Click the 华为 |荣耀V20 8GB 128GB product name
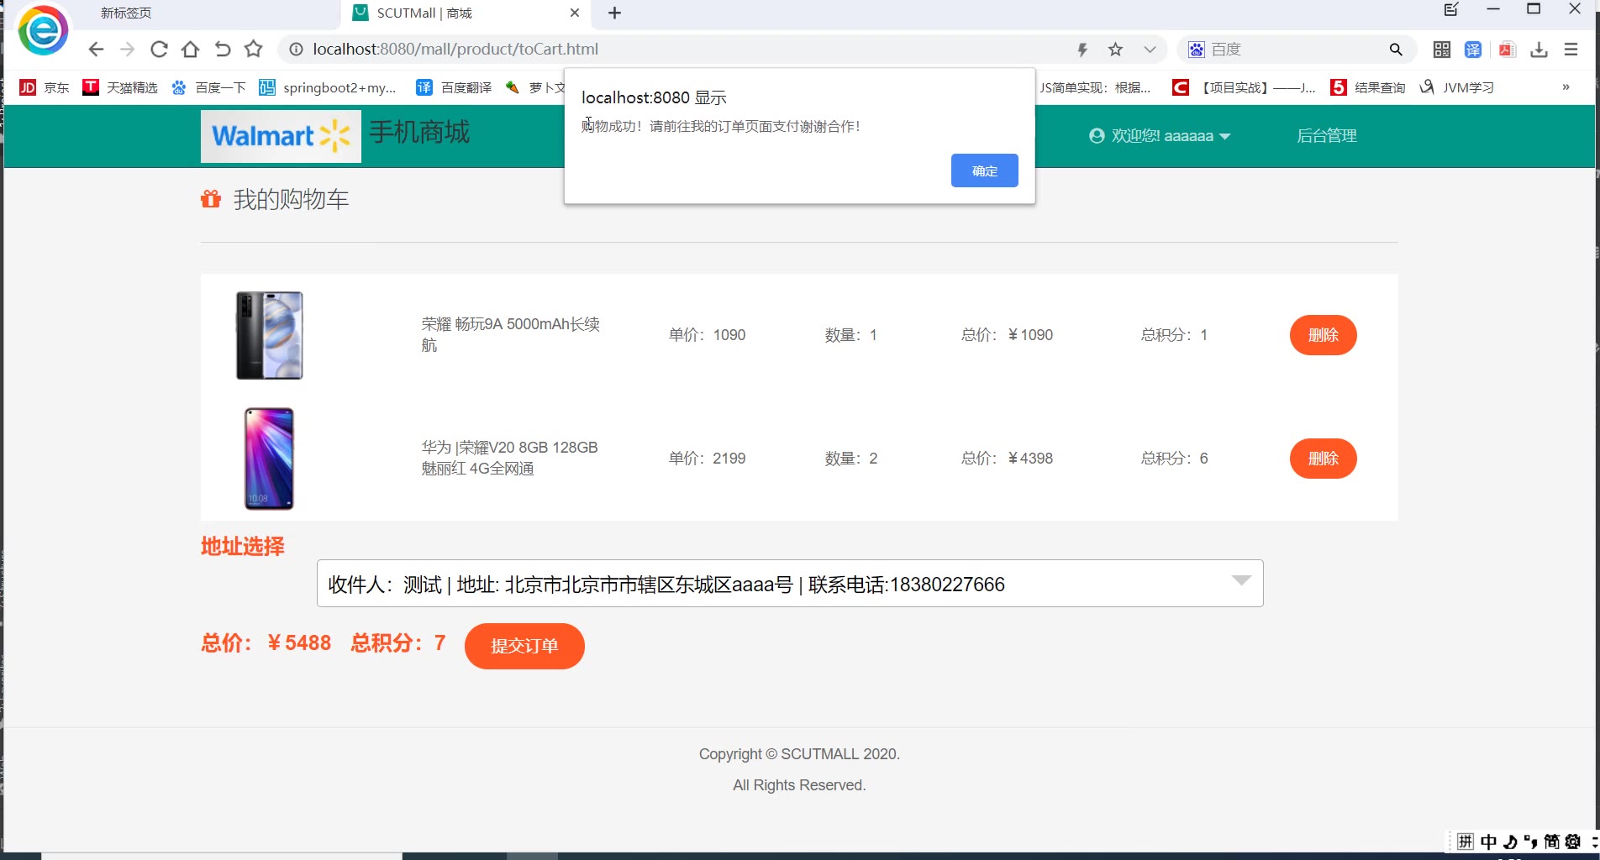 point(510,458)
